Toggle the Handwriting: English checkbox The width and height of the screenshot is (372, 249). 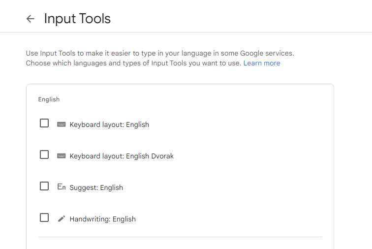tap(44, 218)
